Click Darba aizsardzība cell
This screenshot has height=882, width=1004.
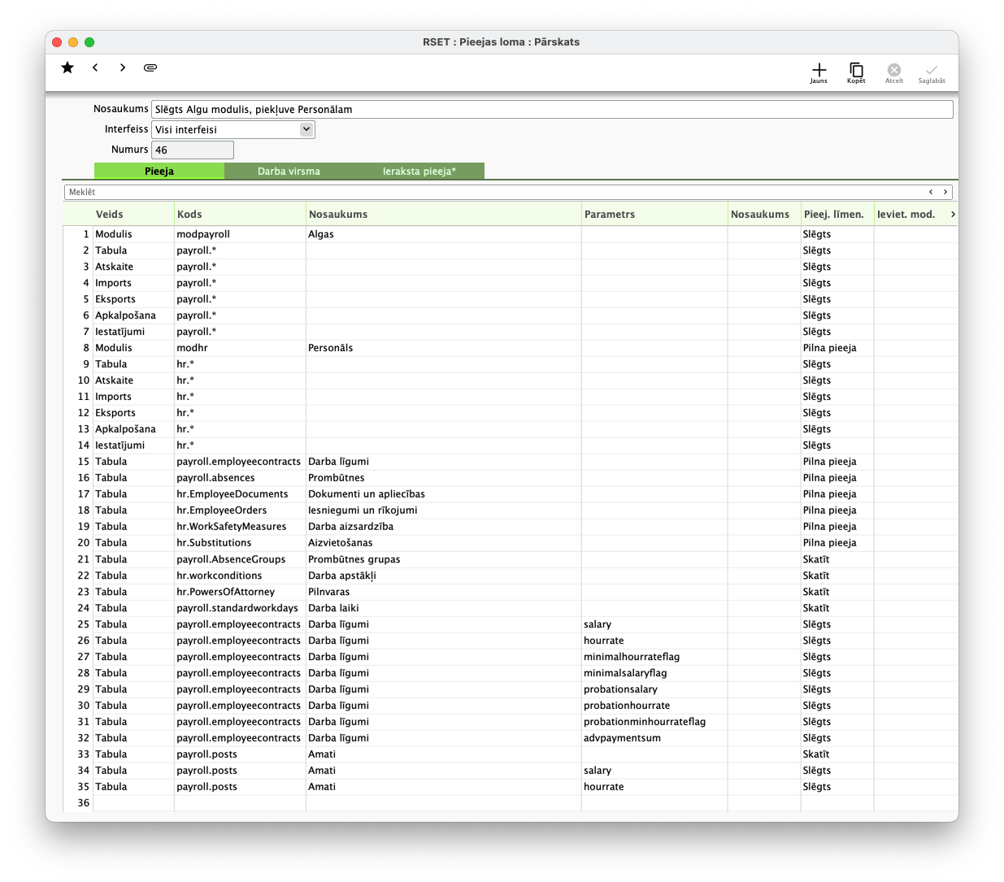point(443,527)
